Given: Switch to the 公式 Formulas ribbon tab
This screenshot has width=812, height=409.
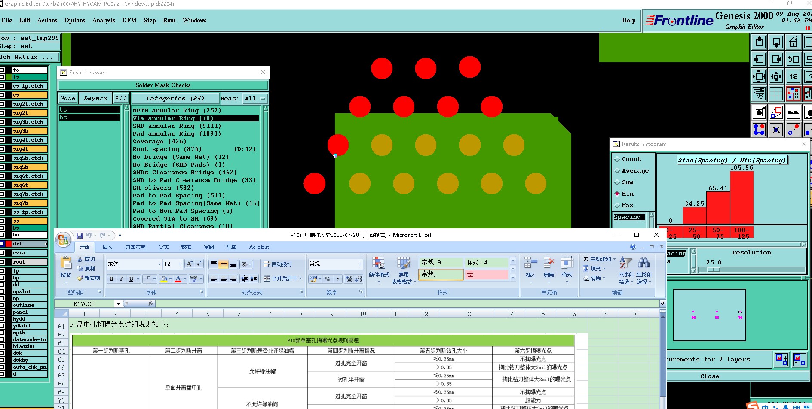Looking at the screenshot, I should [x=163, y=247].
